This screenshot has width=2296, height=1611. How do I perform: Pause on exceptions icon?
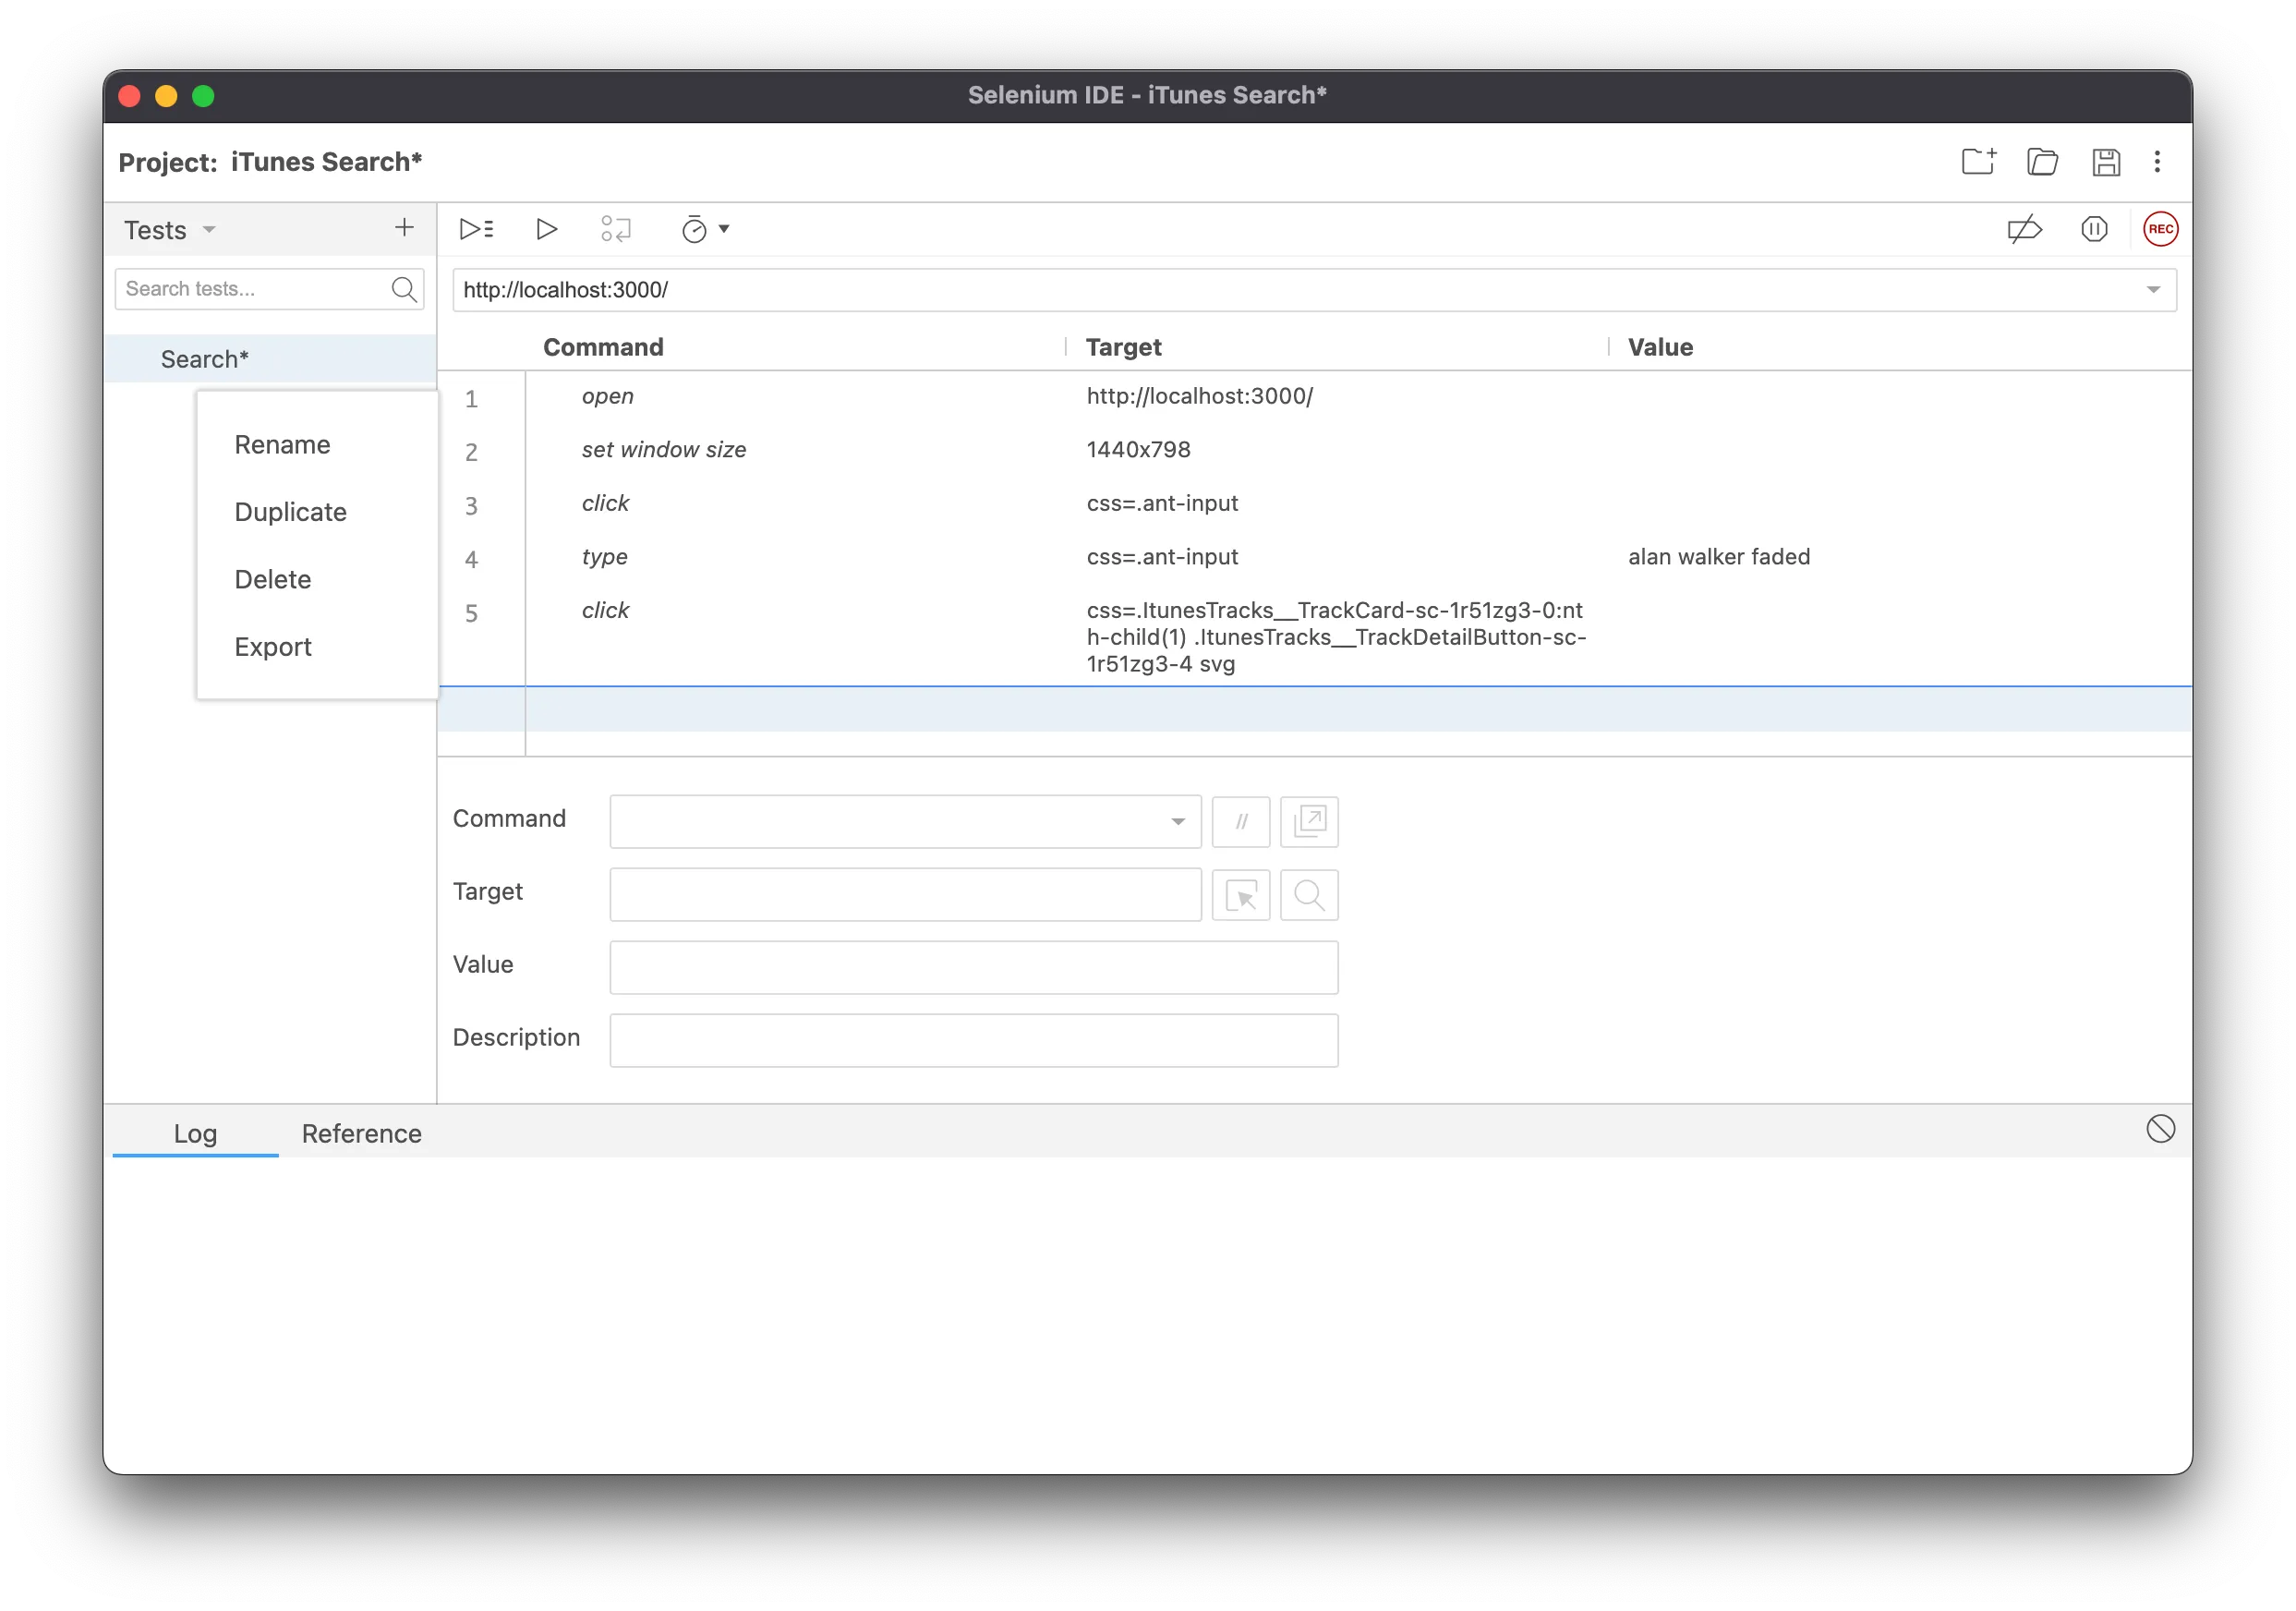2094,229
